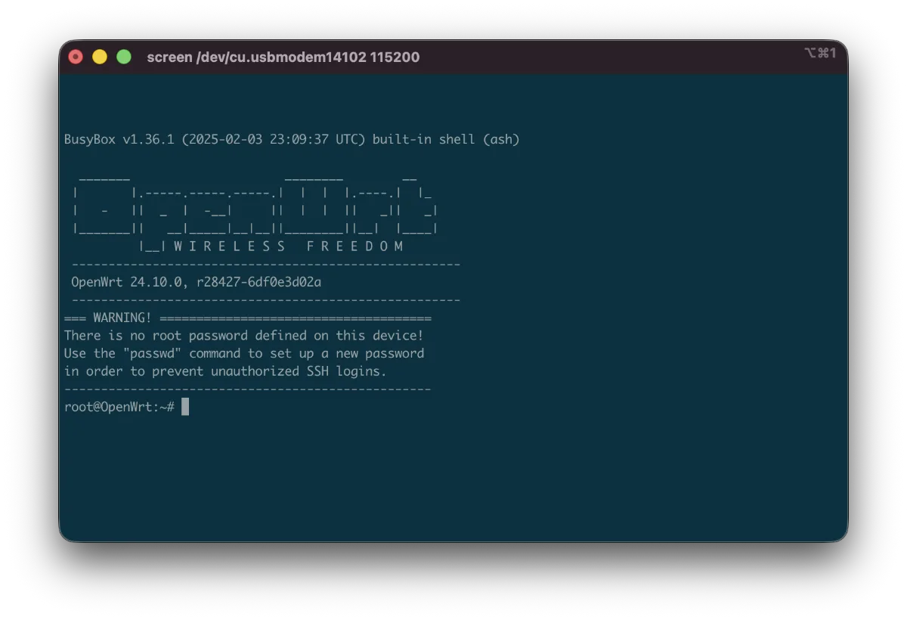Click the block cursor at the shell prompt
Viewport: 907px width, 620px height.
click(185, 407)
